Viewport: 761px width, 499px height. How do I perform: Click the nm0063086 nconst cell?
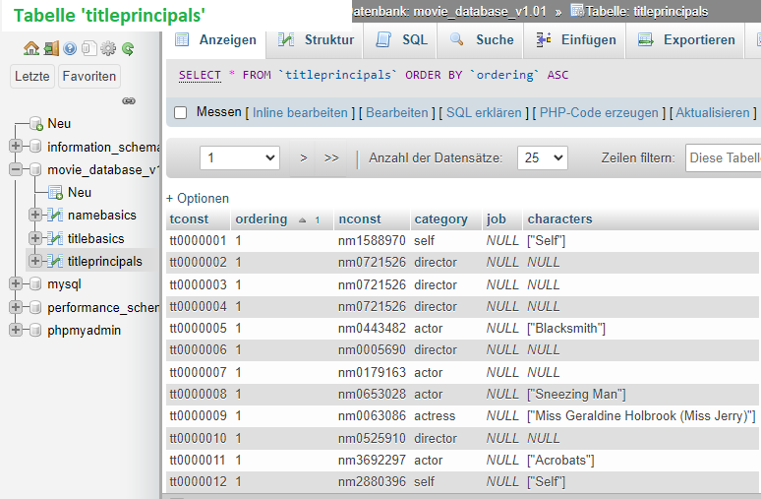click(372, 416)
